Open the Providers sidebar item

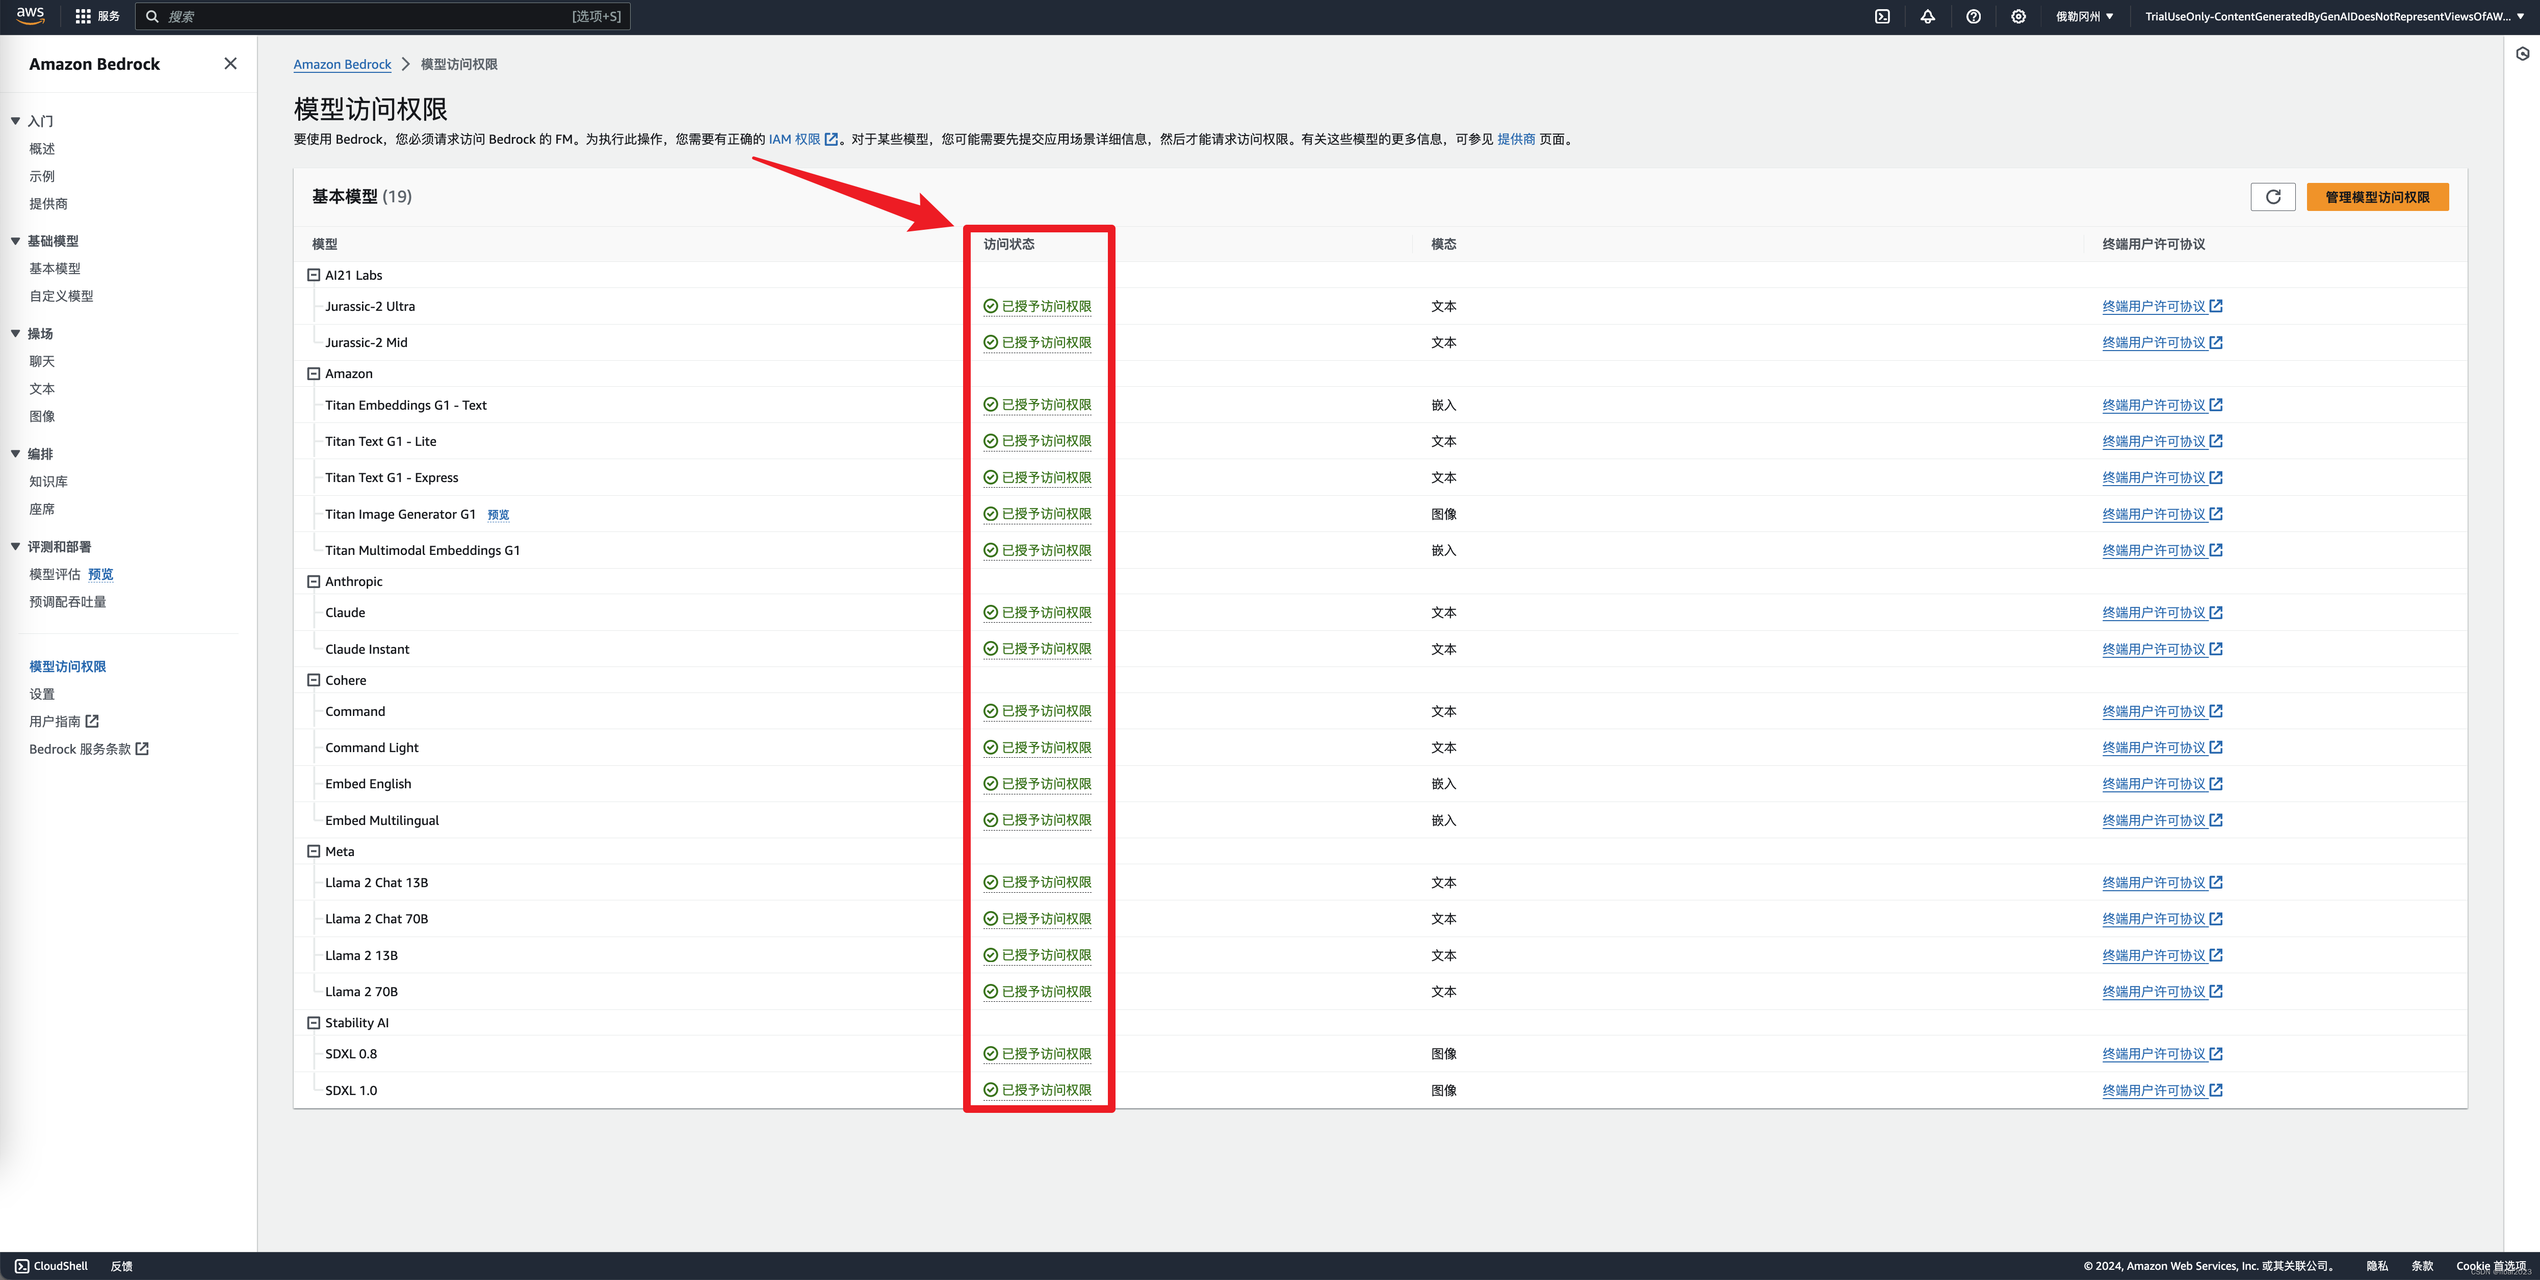click(48, 204)
